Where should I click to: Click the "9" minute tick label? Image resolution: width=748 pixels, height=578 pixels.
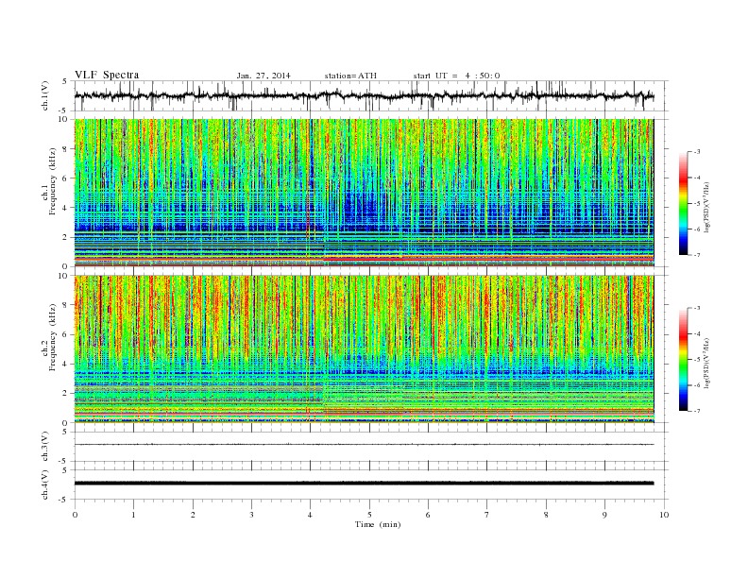pyautogui.click(x=604, y=515)
